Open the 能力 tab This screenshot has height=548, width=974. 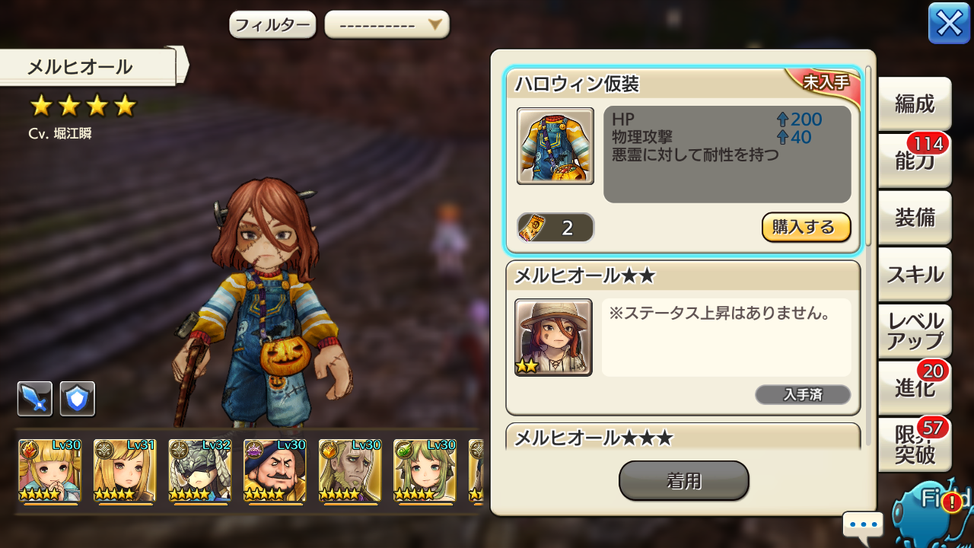click(x=915, y=161)
